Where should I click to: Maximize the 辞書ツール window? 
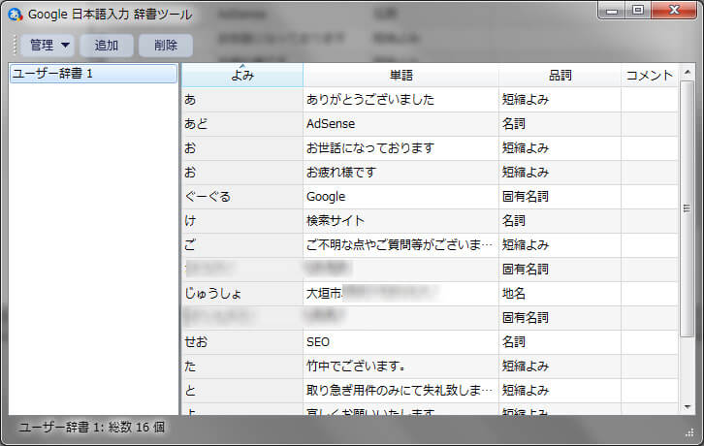(x=638, y=11)
